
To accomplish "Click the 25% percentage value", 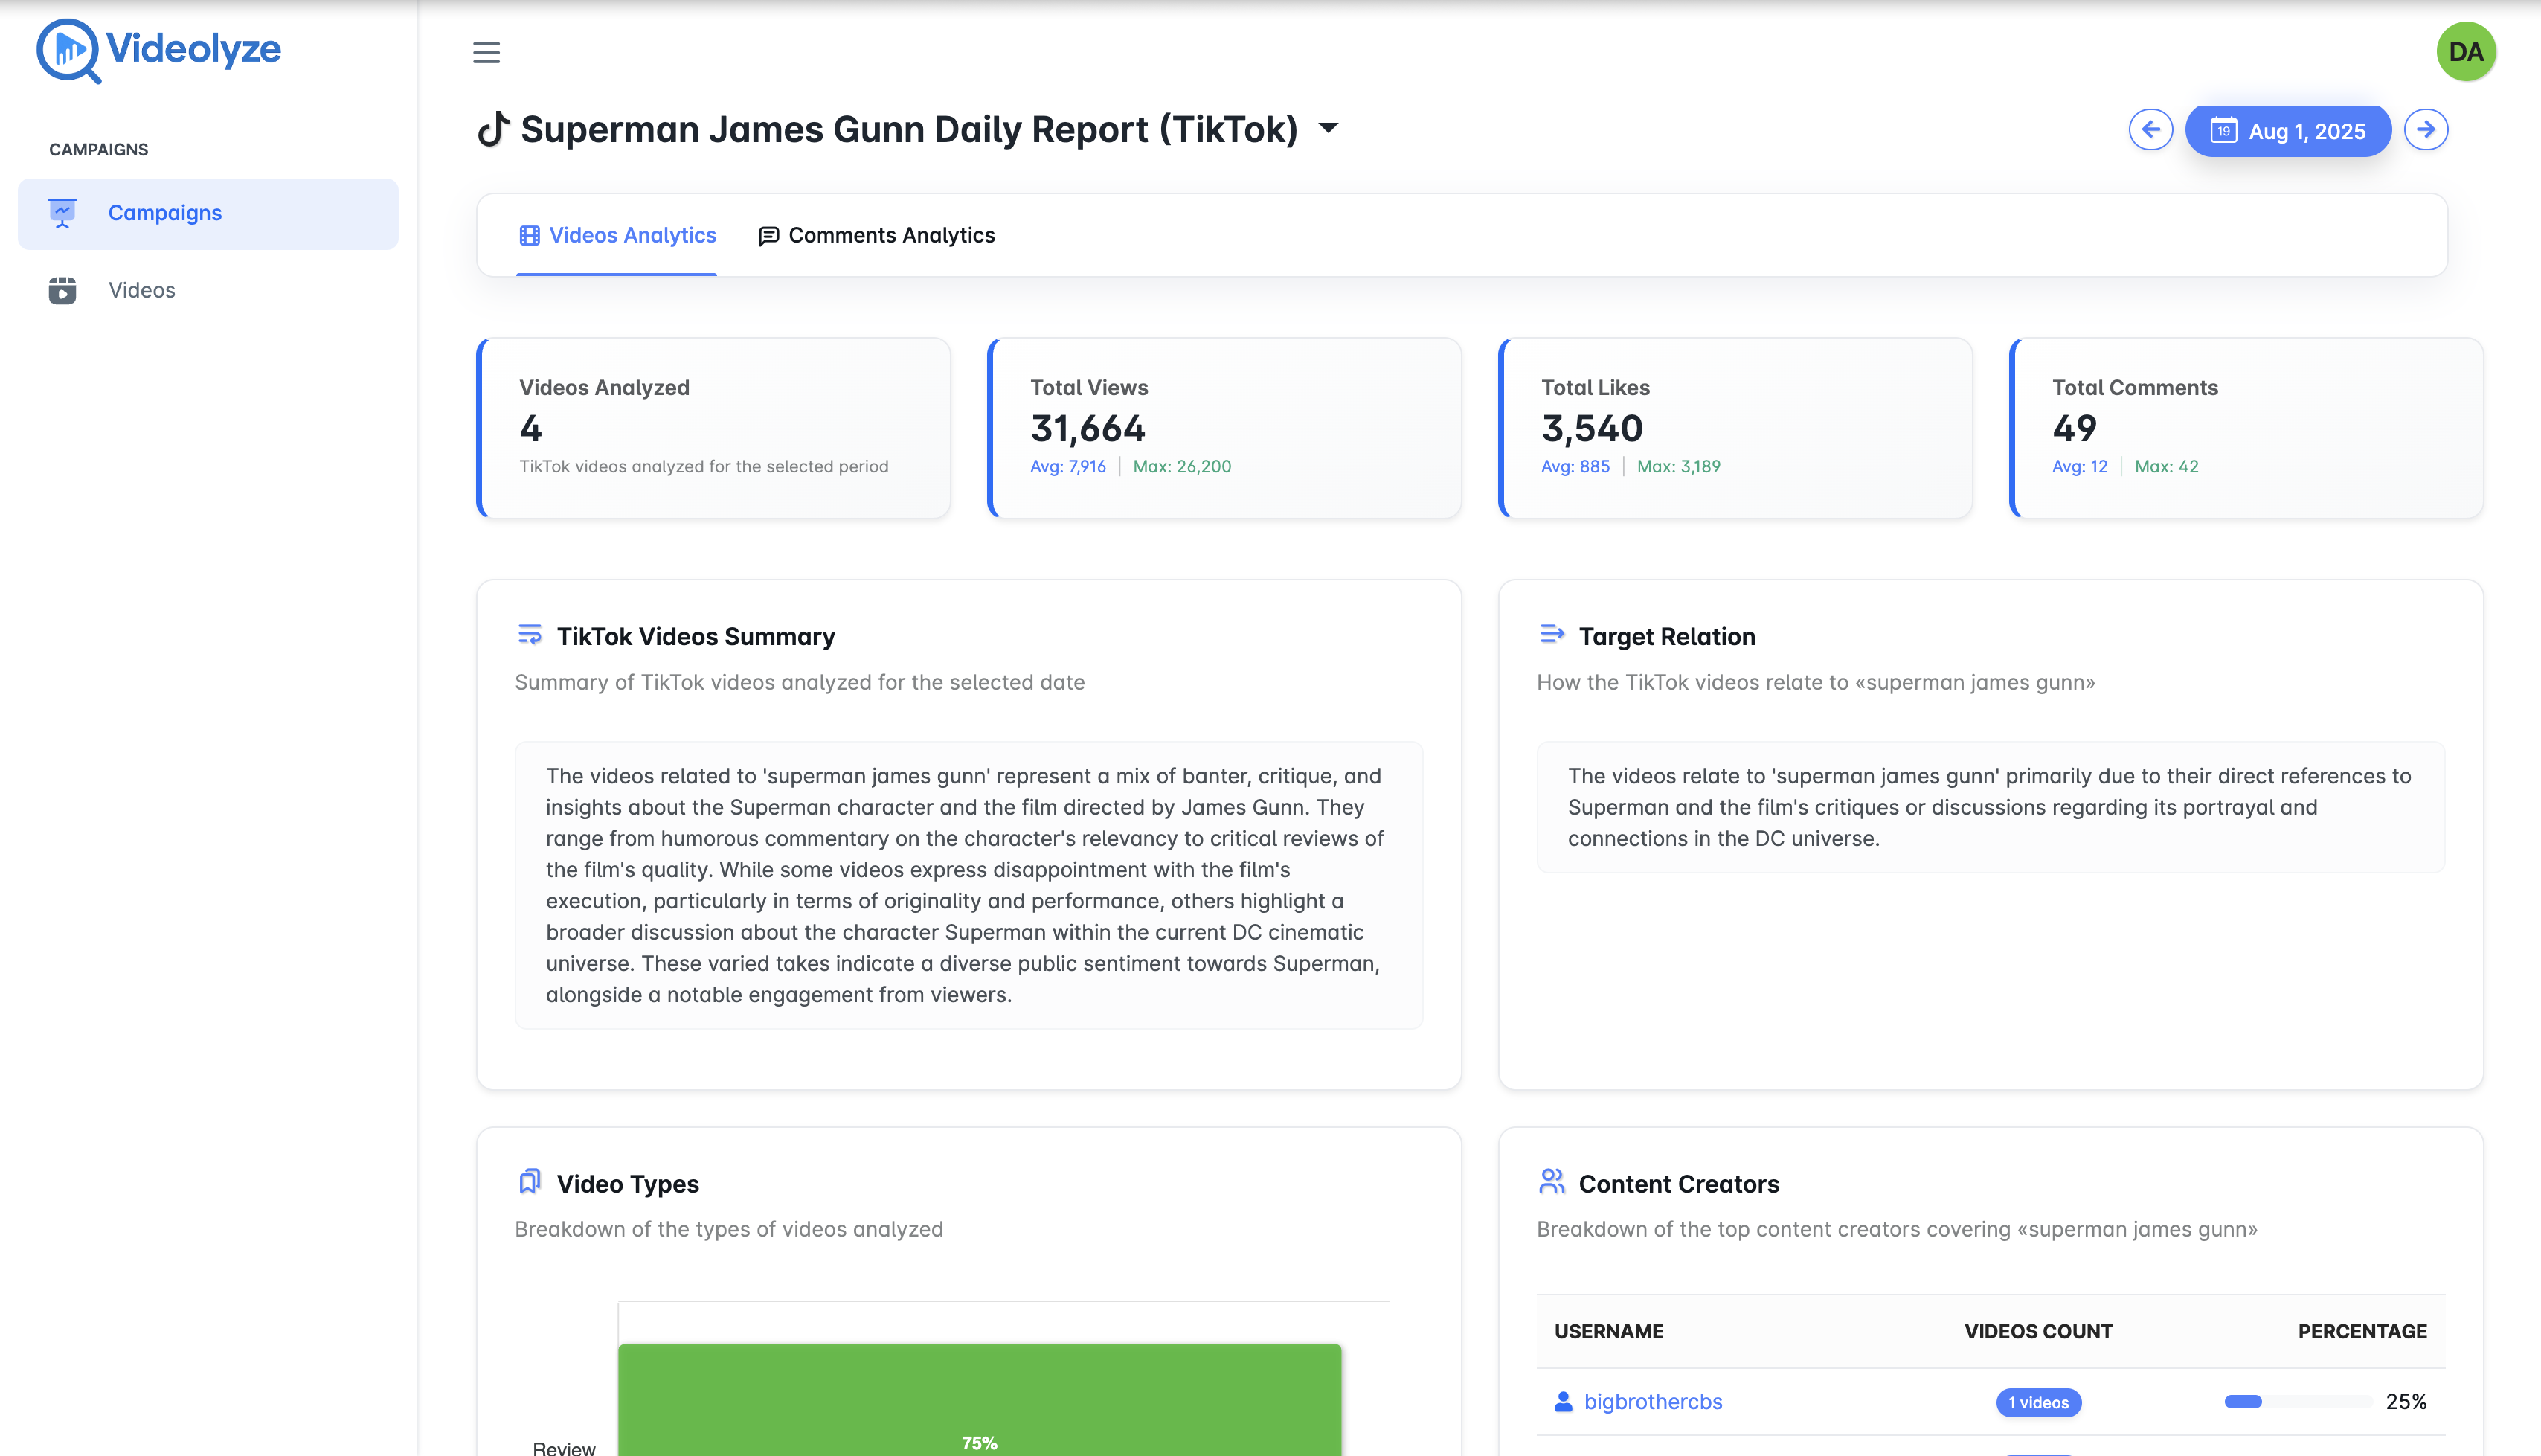I will tap(2406, 1402).
